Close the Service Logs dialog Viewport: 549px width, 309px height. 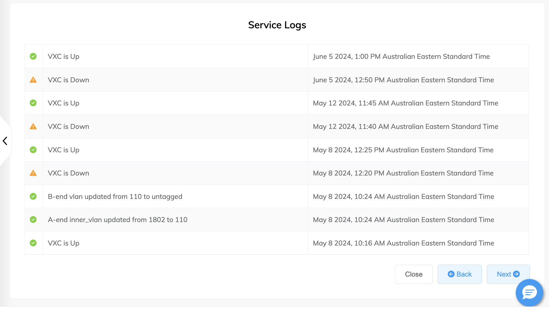point(413,274)
